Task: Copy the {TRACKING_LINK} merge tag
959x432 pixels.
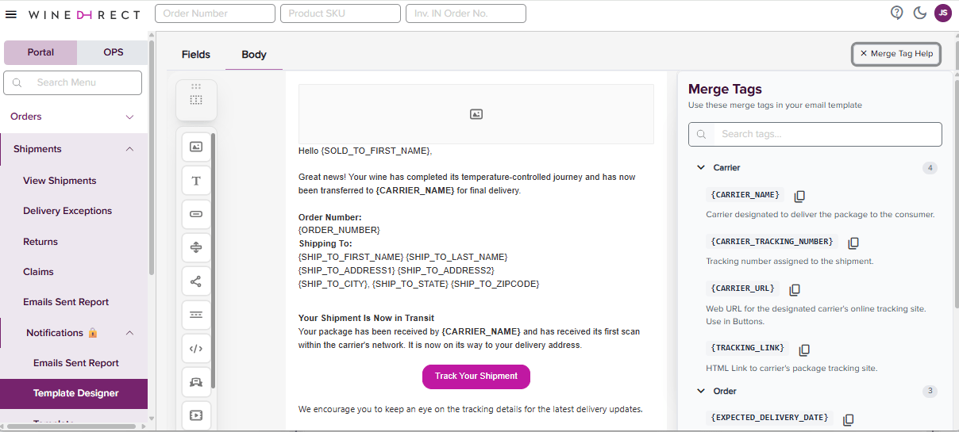Action: coord(804,350)
